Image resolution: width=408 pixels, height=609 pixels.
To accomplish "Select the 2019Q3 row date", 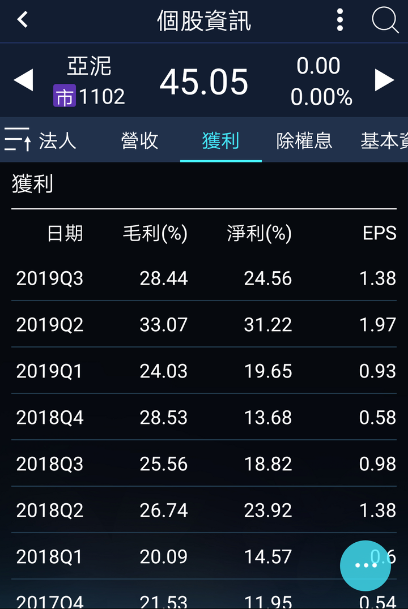I will click(x=50, y=278).
